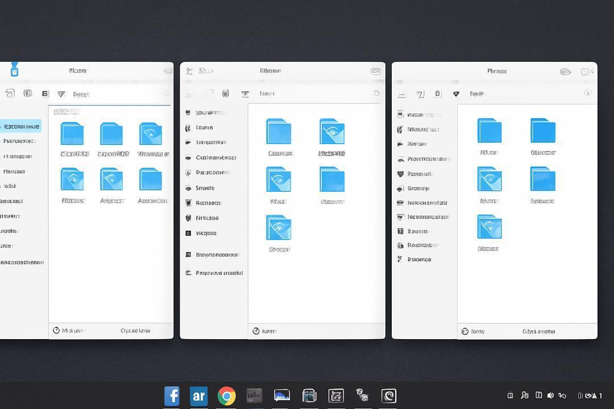This screenshot has height=409, width=614.
Task: Click the refresh icon in middle window toolbar
Action: tap(377, 93)
